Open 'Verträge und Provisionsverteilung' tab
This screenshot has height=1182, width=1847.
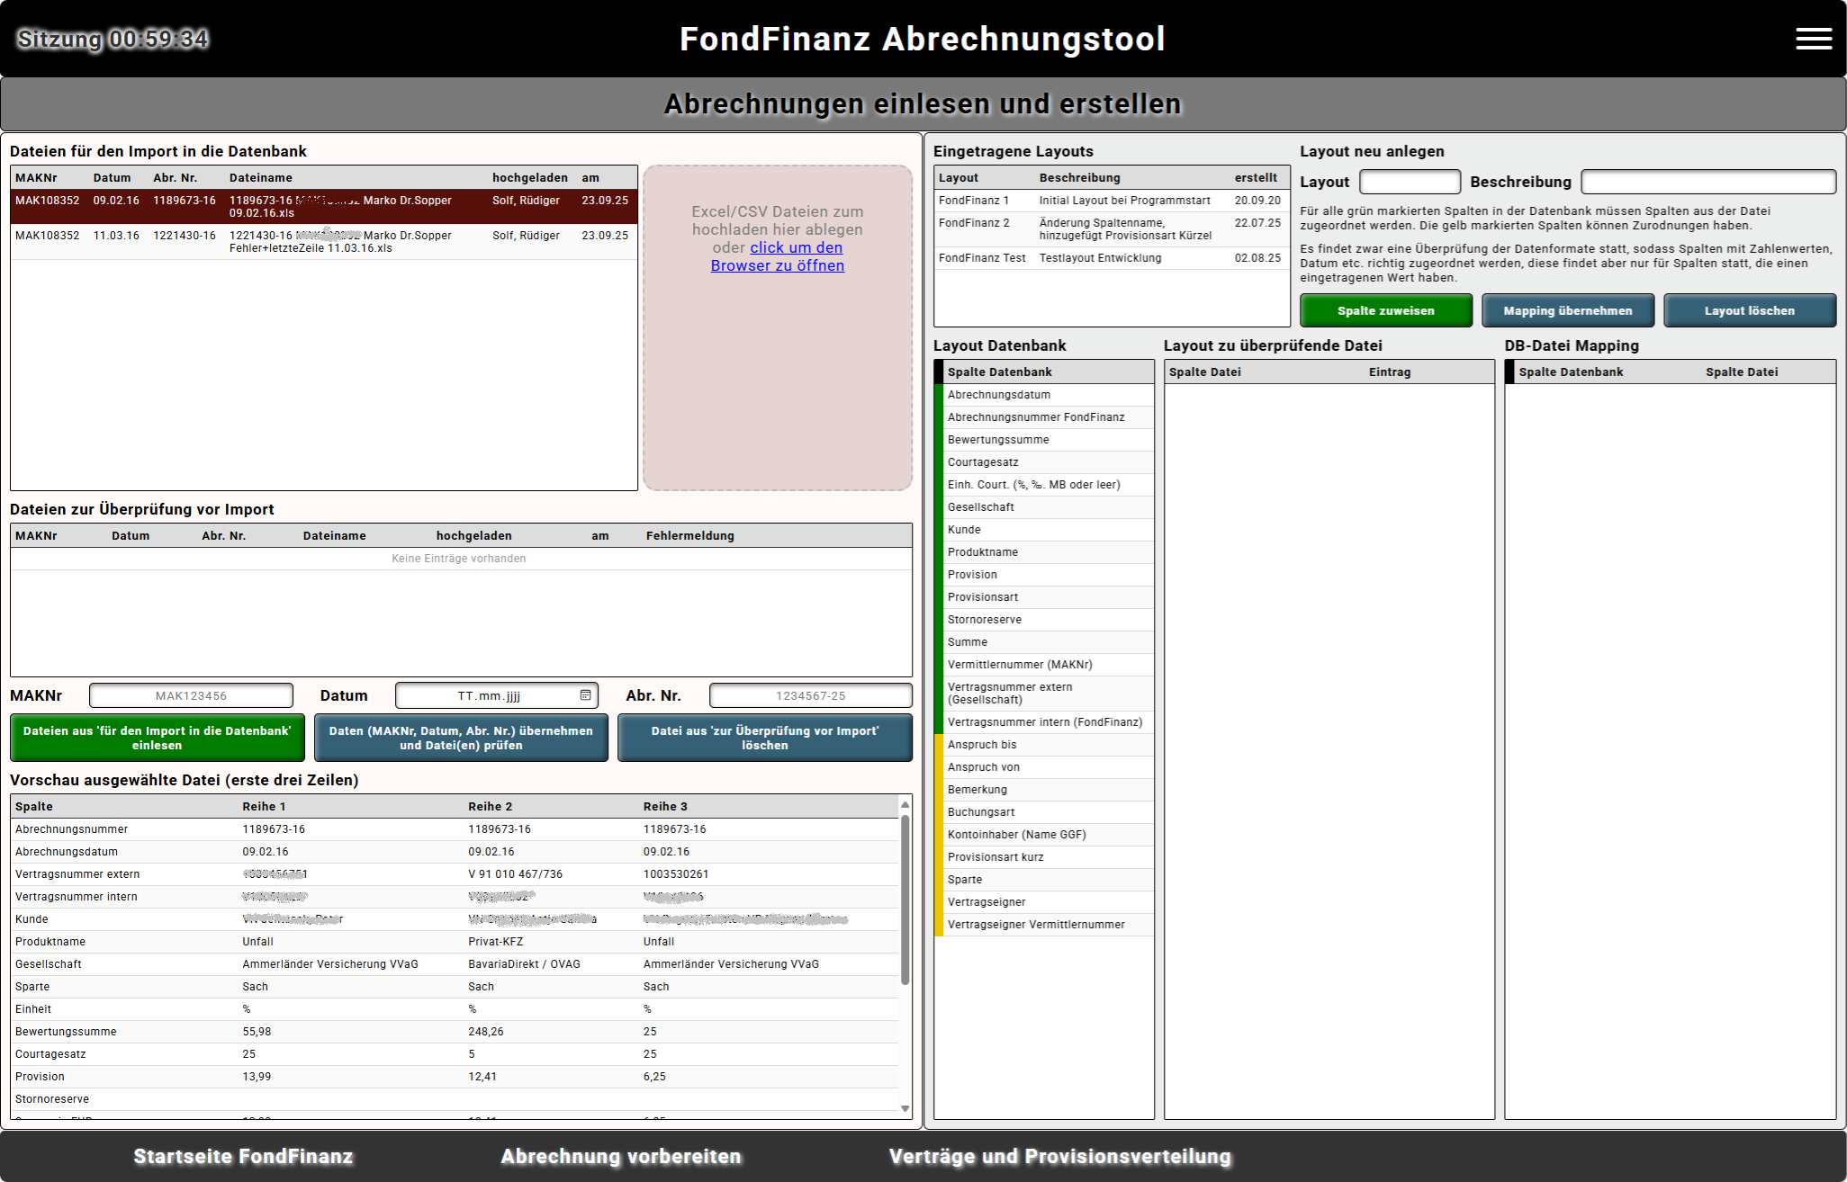1059,1156
